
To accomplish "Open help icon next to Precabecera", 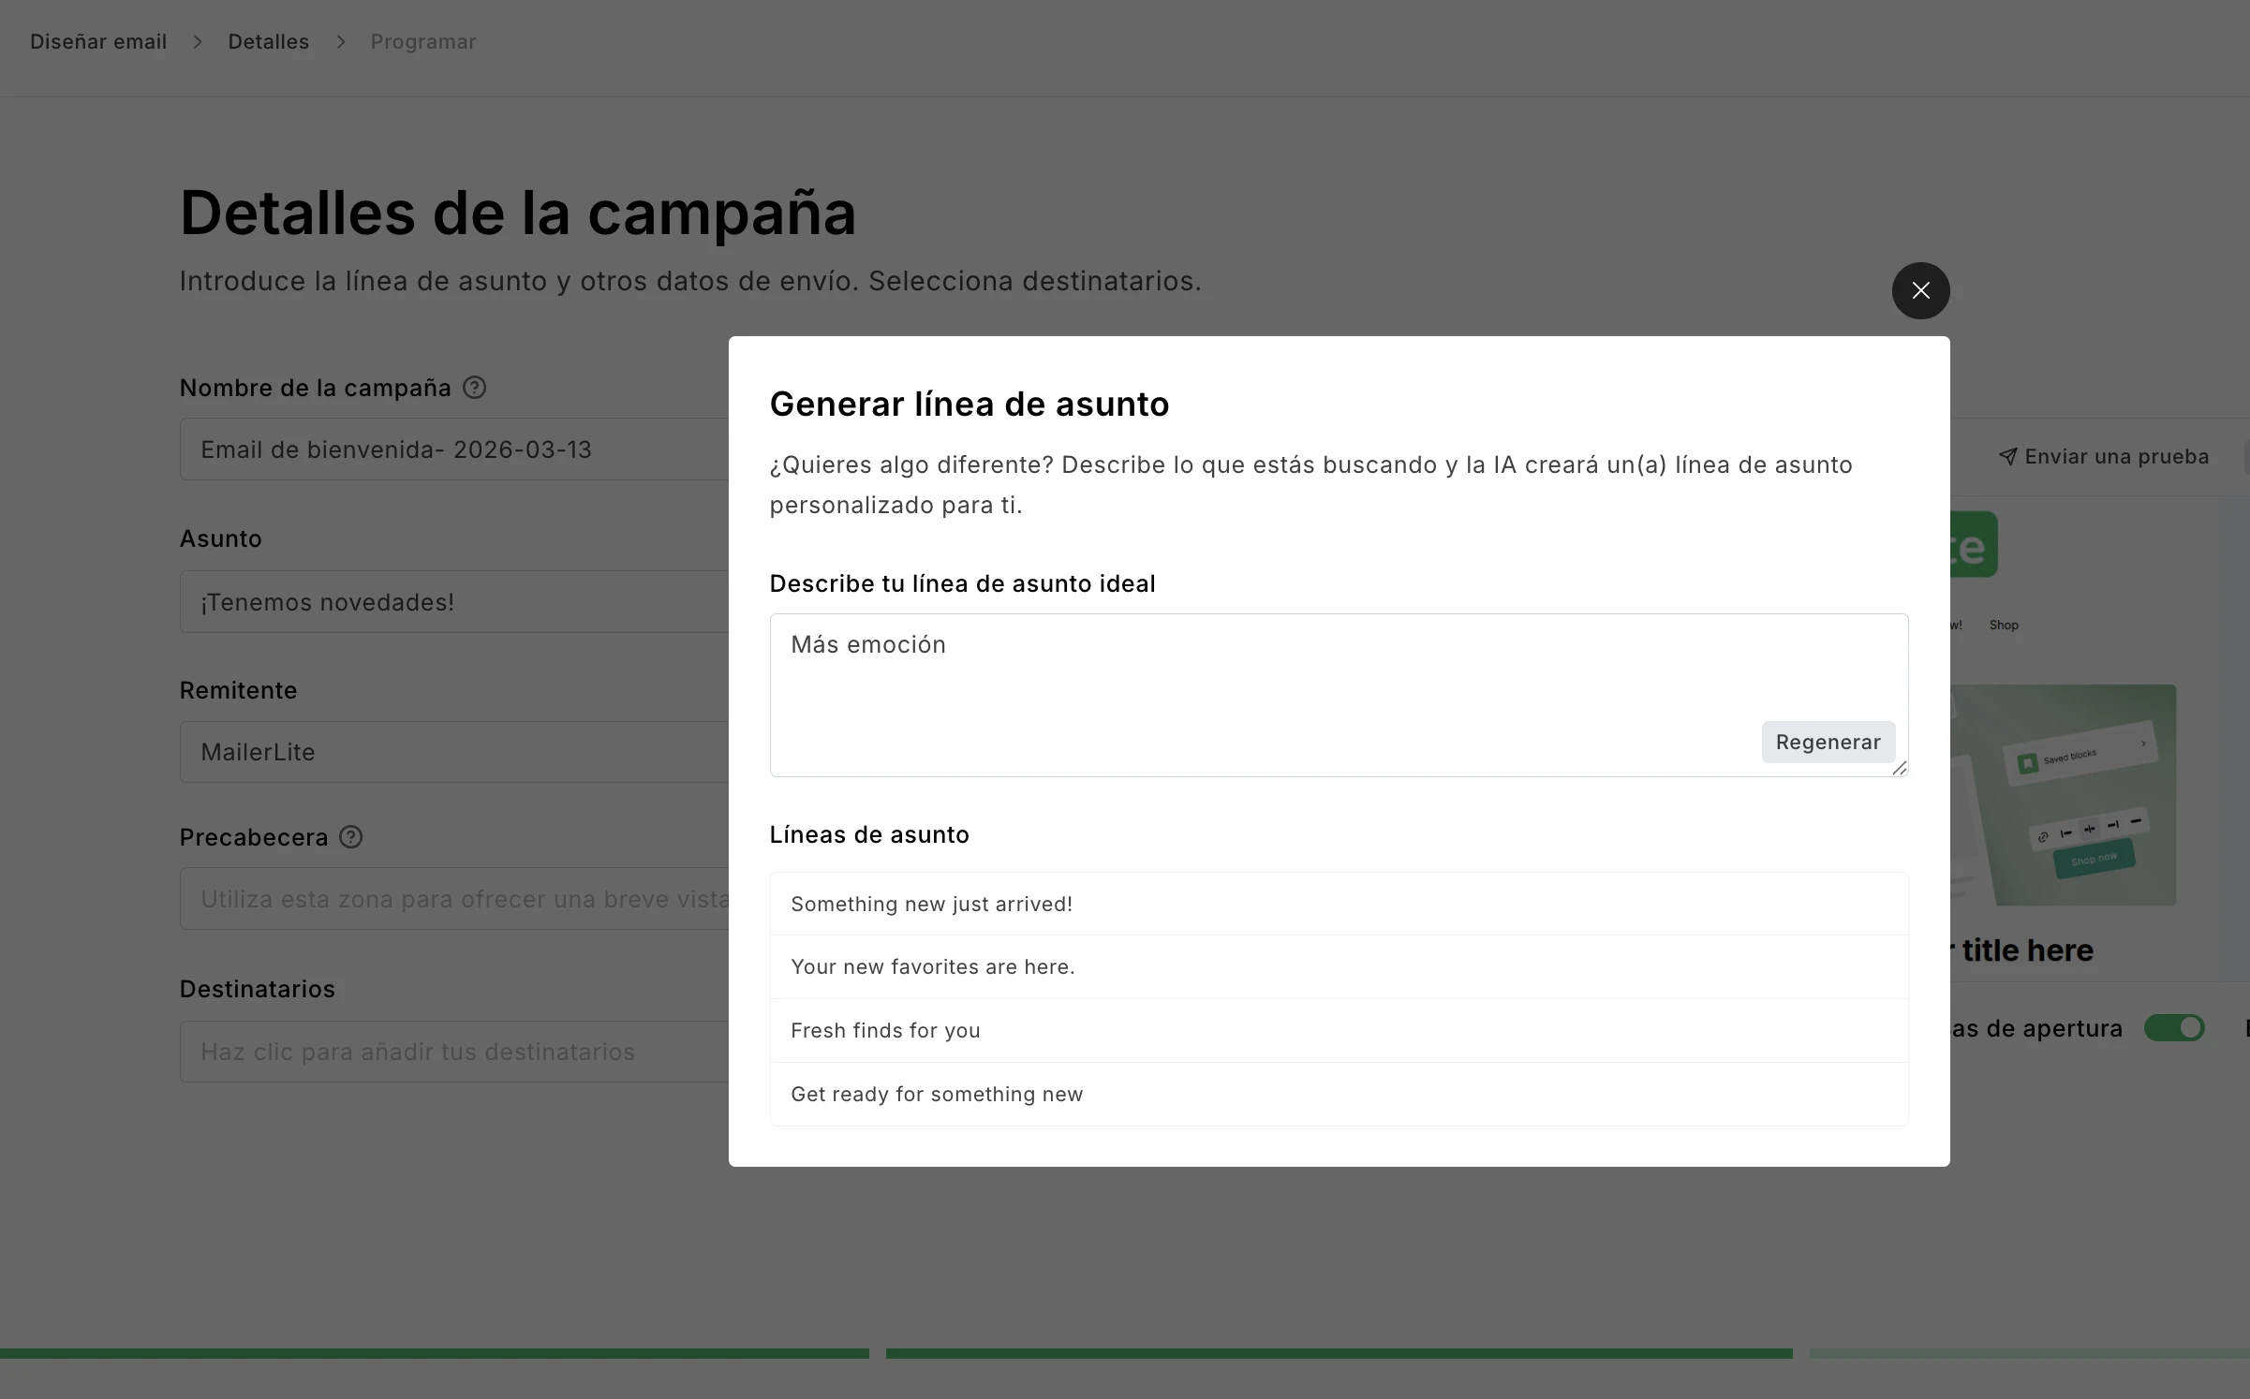I will [x=350, y=837].
